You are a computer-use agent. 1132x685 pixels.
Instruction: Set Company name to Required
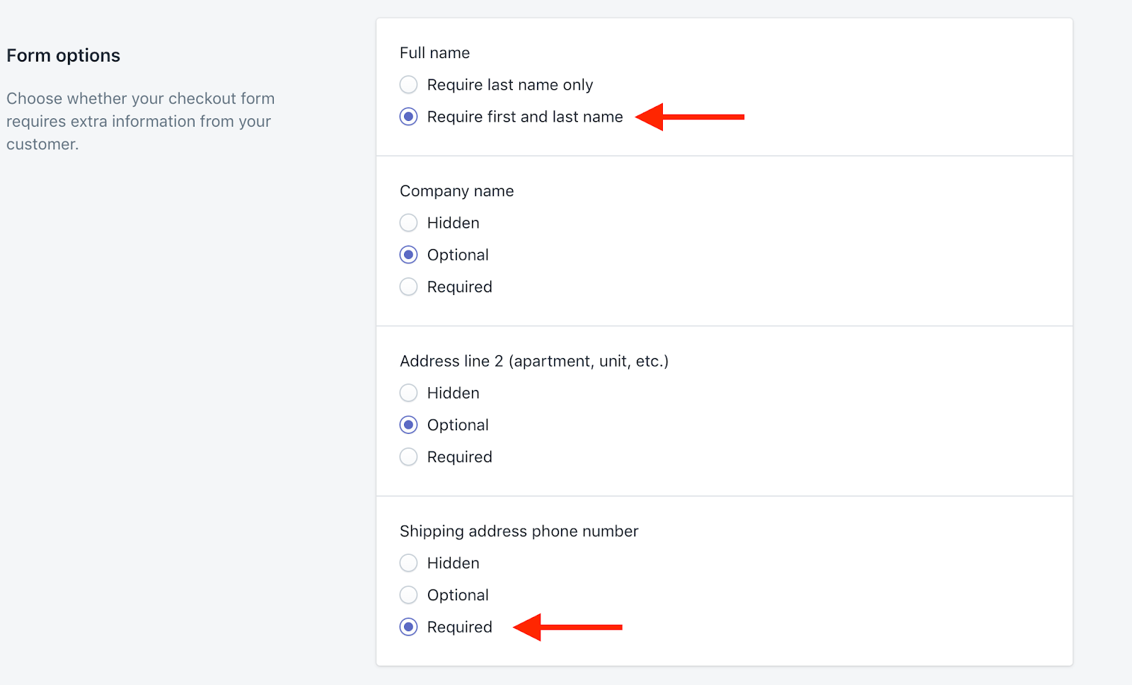pos(408,287)
